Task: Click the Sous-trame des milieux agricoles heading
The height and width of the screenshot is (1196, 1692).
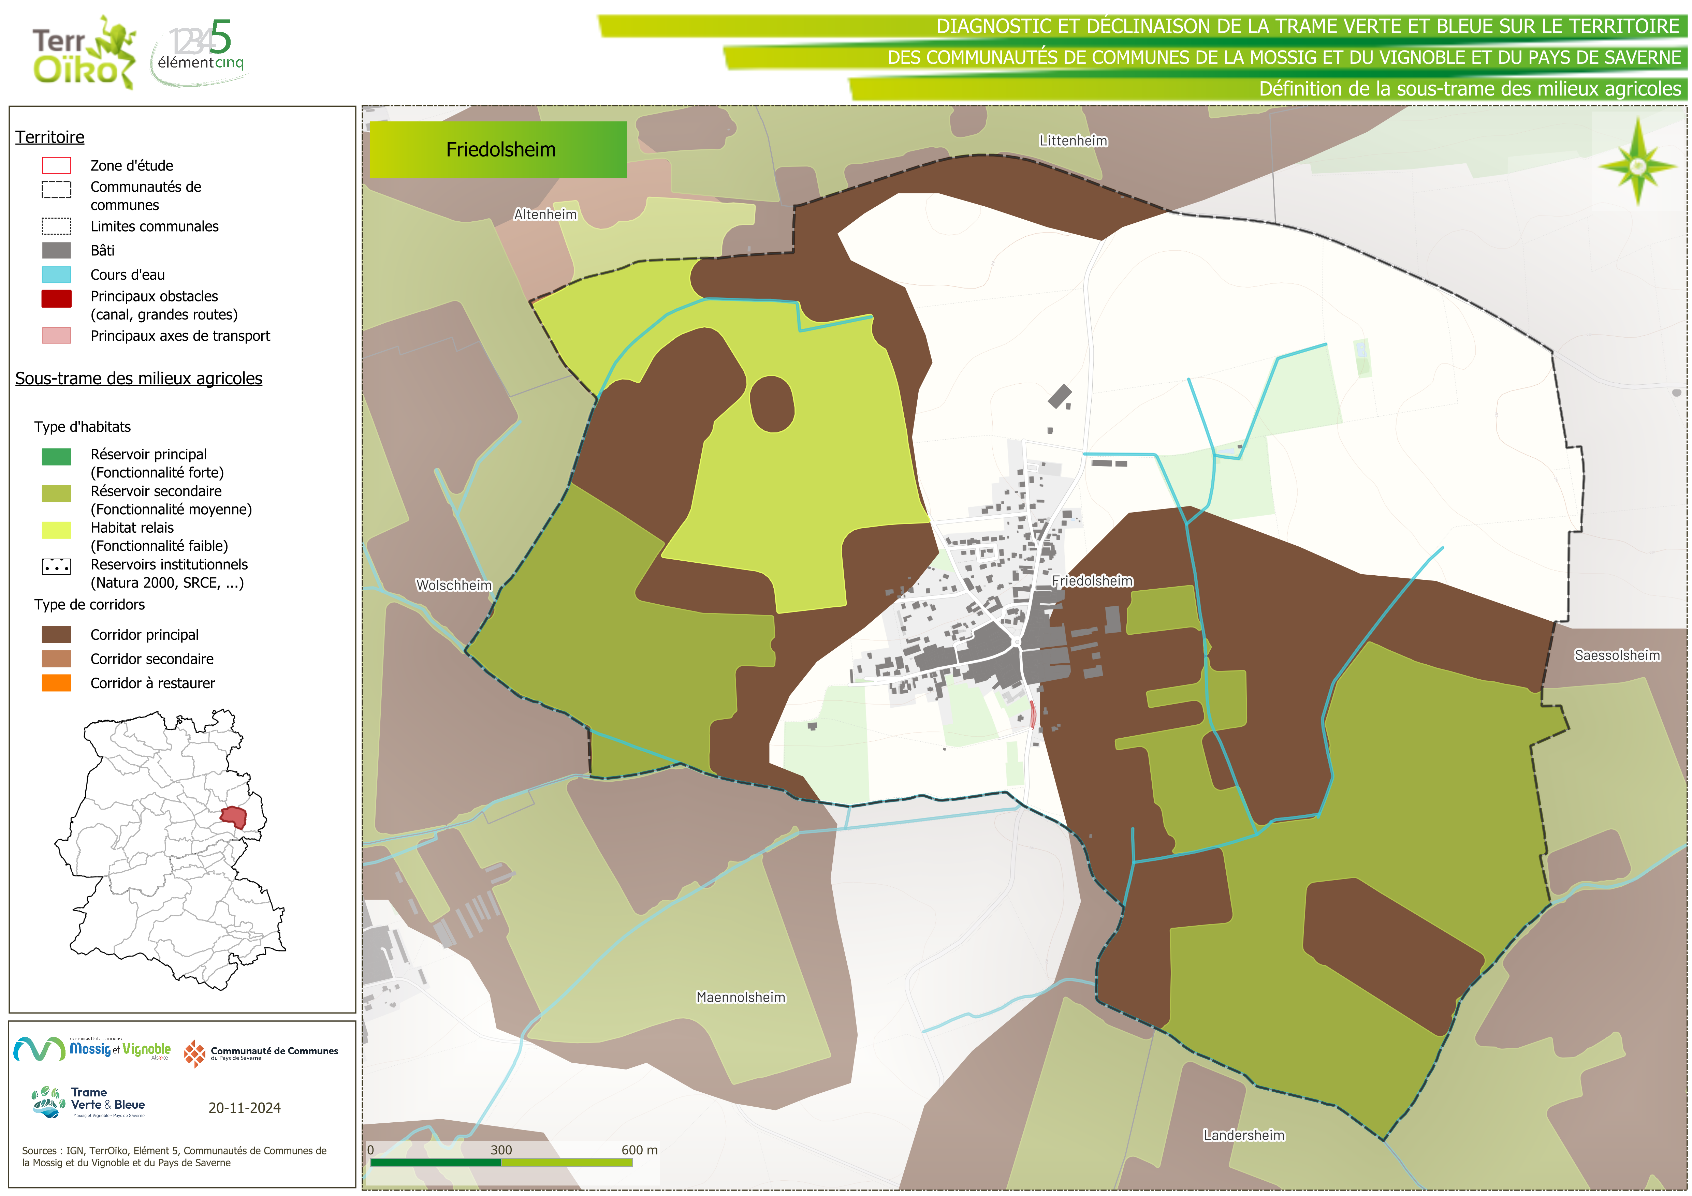Action: pos(138,378)
